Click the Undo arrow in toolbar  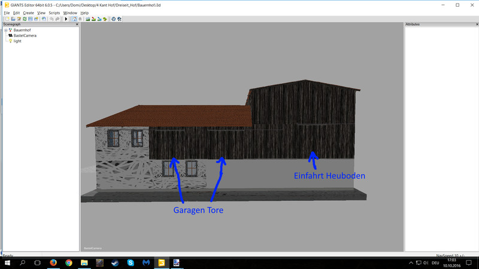pyautogui.click(x=52, y=19)
